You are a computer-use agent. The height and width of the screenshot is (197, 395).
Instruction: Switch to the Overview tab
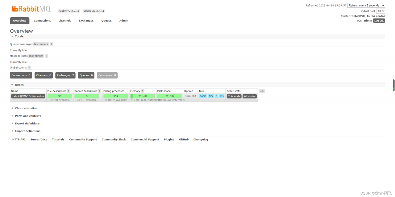pos(20,21)
